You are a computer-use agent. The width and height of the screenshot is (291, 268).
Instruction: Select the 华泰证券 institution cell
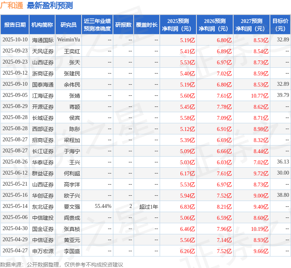[x=43, y=162]
